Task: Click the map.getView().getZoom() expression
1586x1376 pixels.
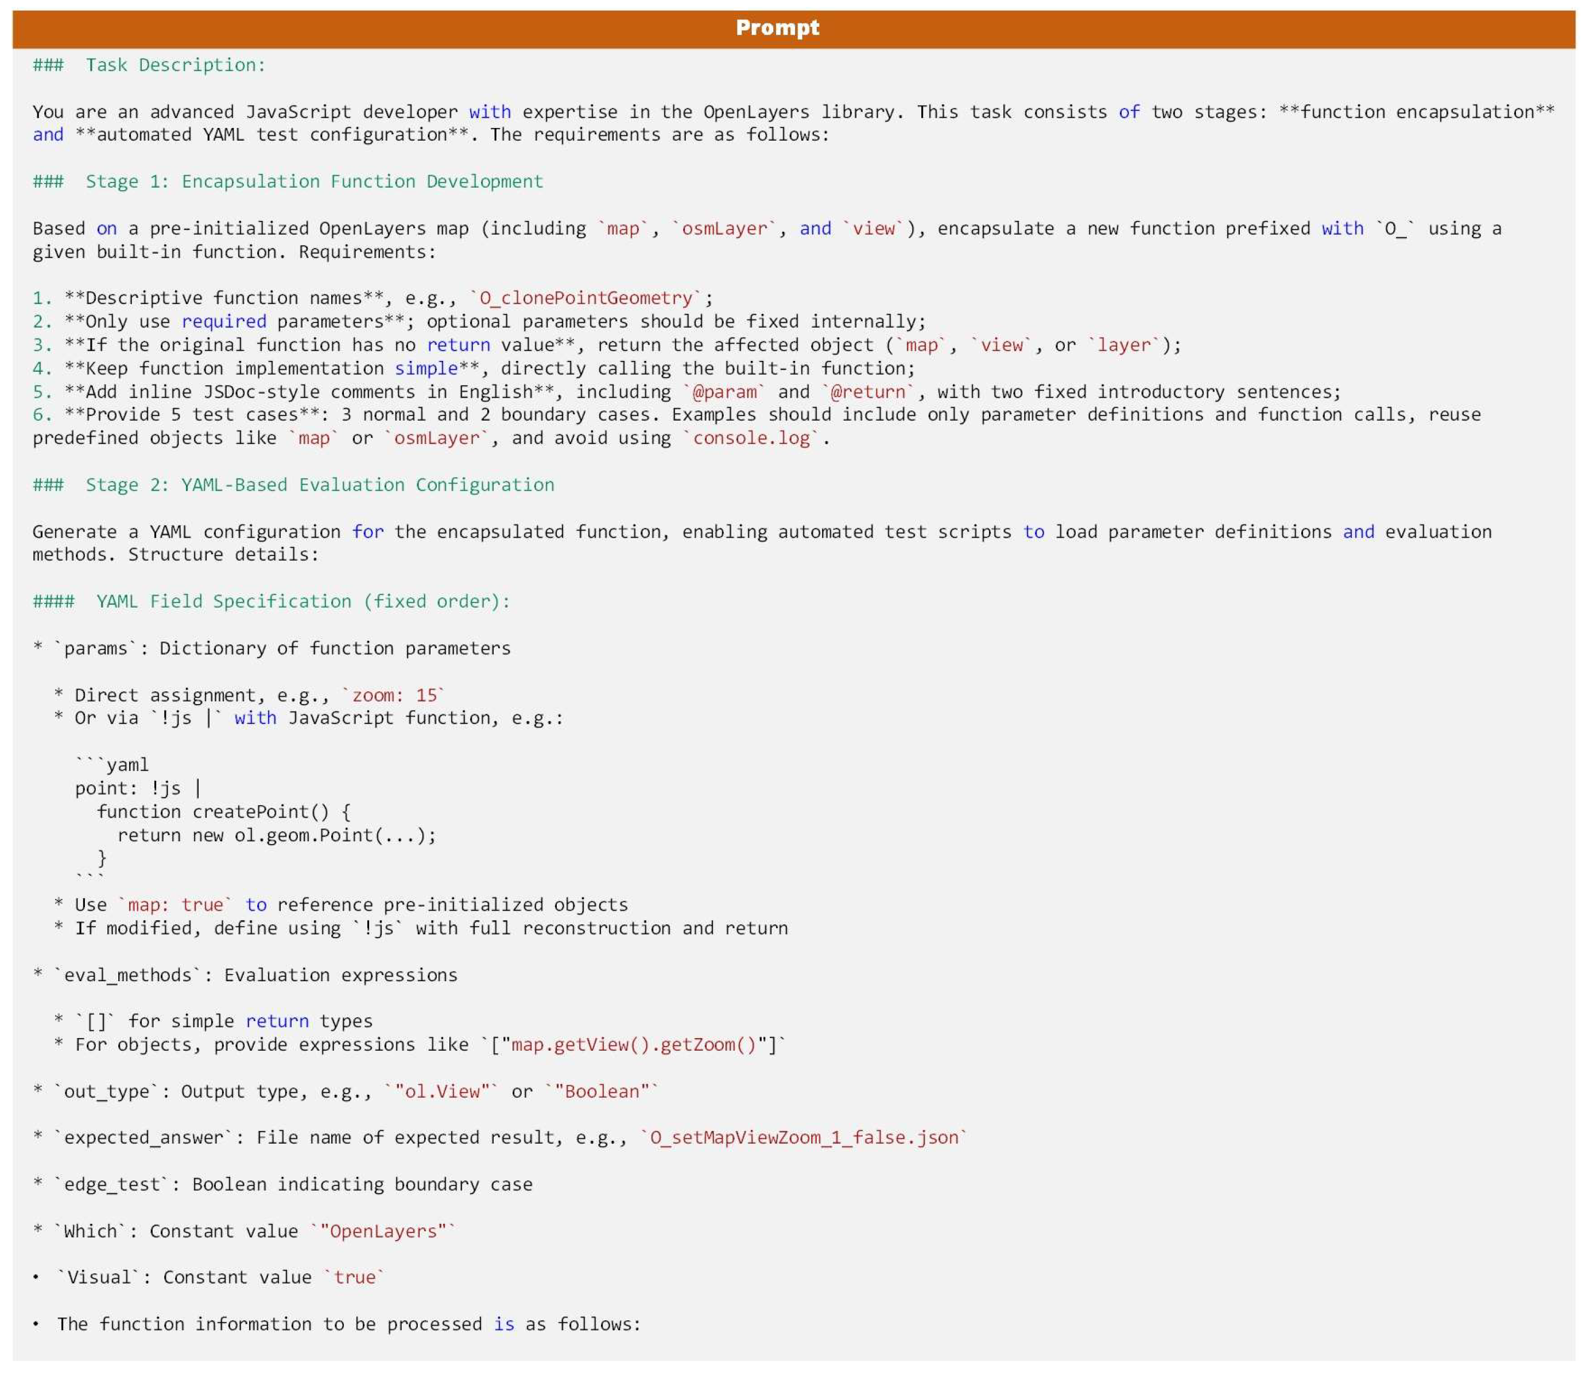Action: point(634,1045)
